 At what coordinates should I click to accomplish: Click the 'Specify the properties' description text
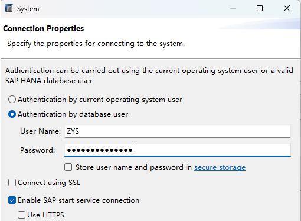tap(96, 44)
